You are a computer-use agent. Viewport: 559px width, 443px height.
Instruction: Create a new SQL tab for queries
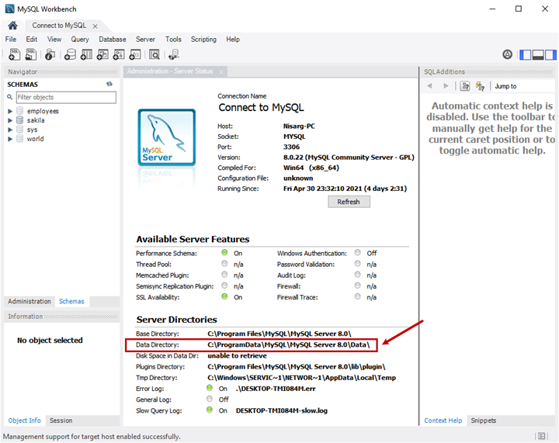(x=14, y=54)
